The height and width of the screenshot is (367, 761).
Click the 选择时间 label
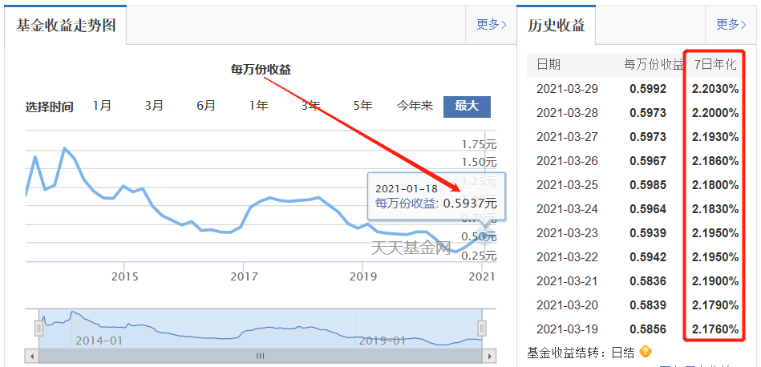[50, 107]
